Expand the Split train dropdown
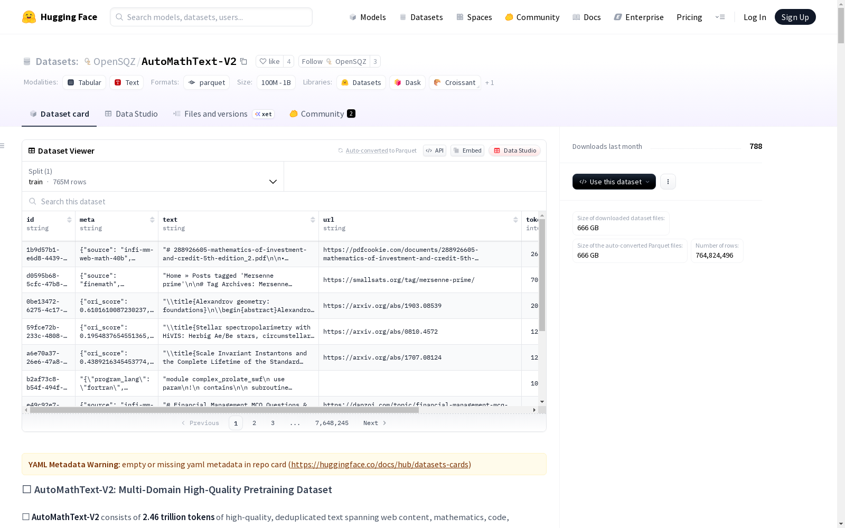The height and width of the screenshot is (528, 845). point(153,176)
